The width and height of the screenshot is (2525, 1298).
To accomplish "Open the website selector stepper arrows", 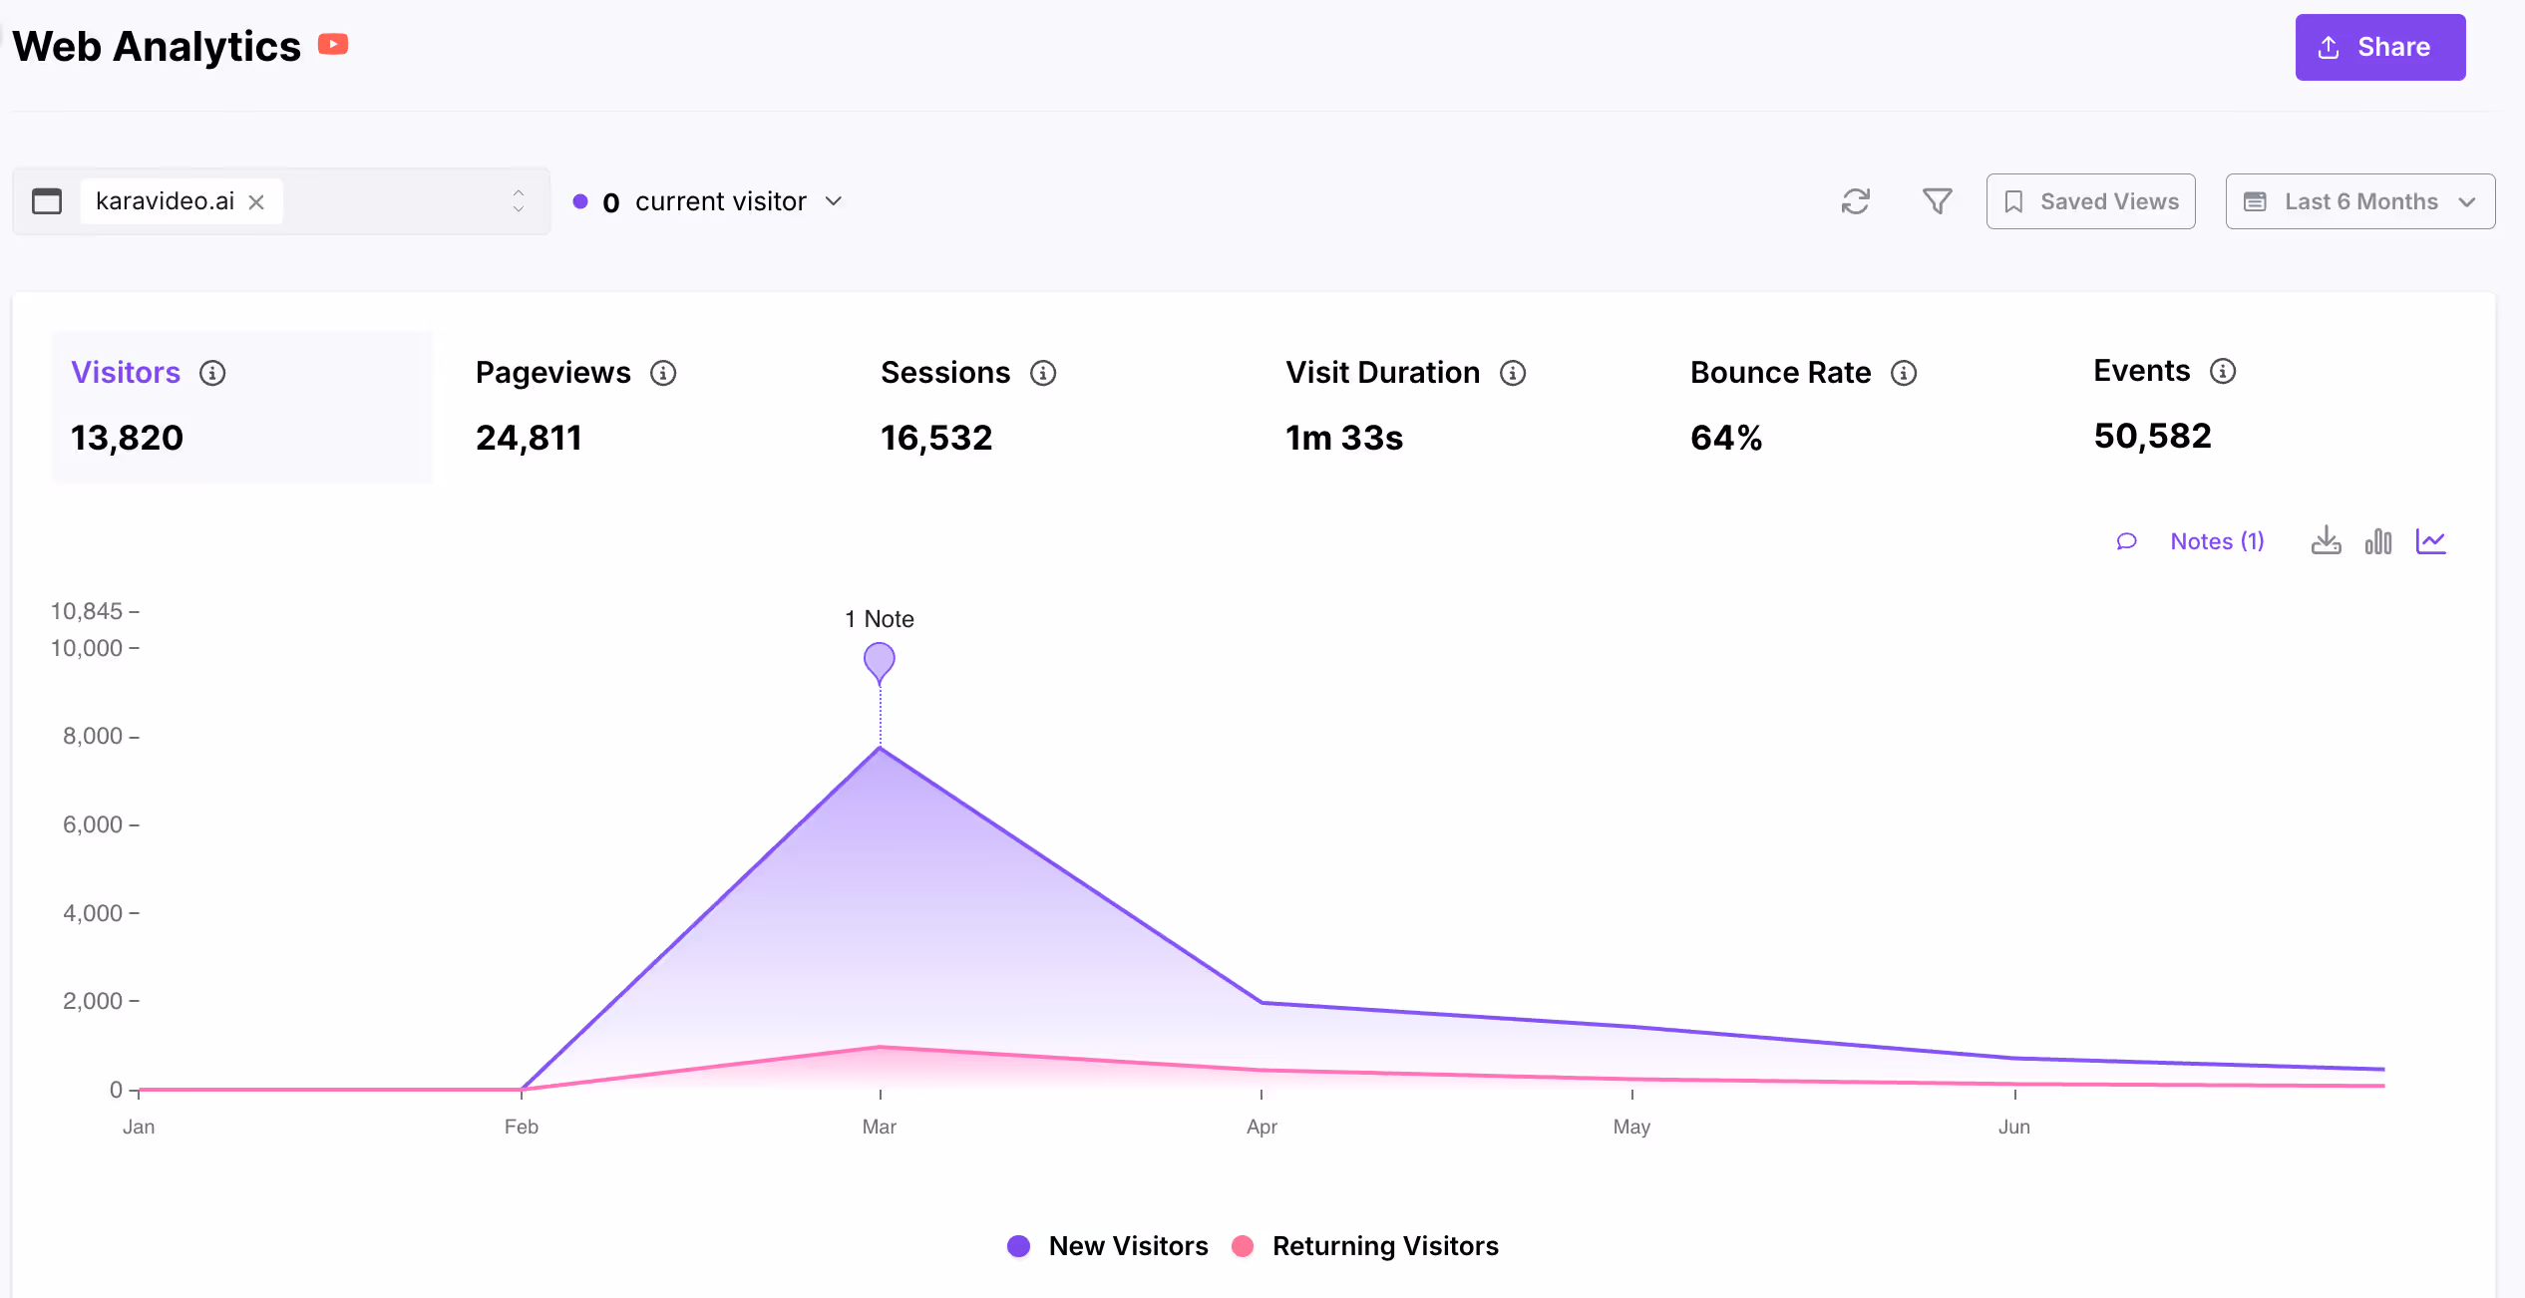I will coord(519,201).
